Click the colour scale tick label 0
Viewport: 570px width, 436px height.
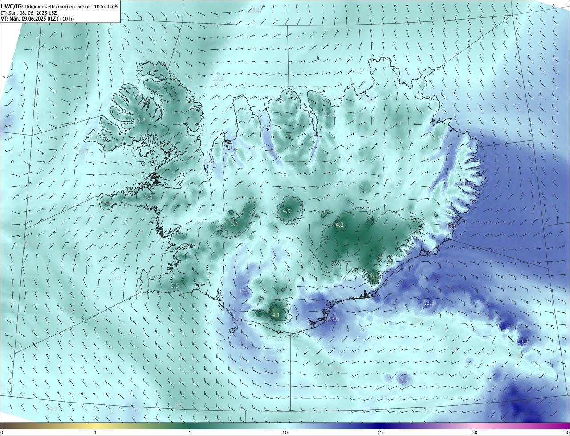pyautogui.click(x=2, y=432)
